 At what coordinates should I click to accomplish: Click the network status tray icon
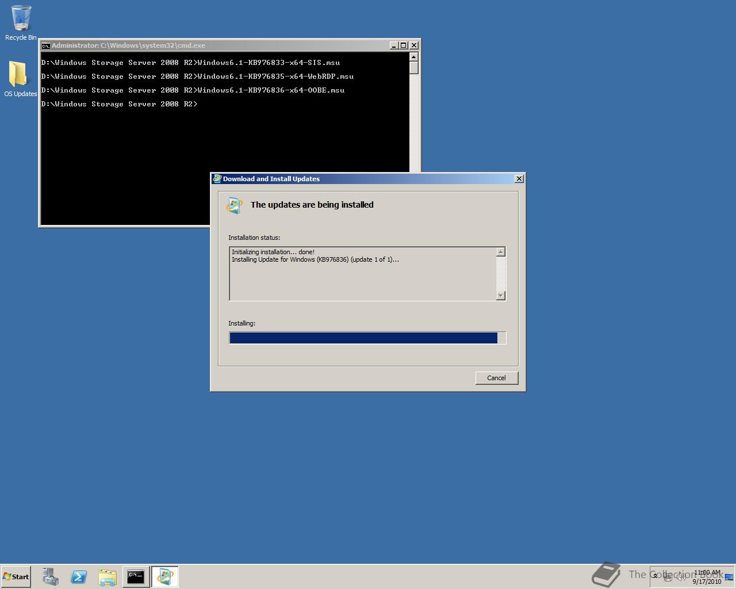point(668,577)
